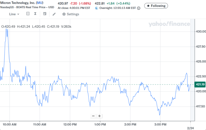Click the calendar events icon
206x130 pixels.
pos(45,14)
